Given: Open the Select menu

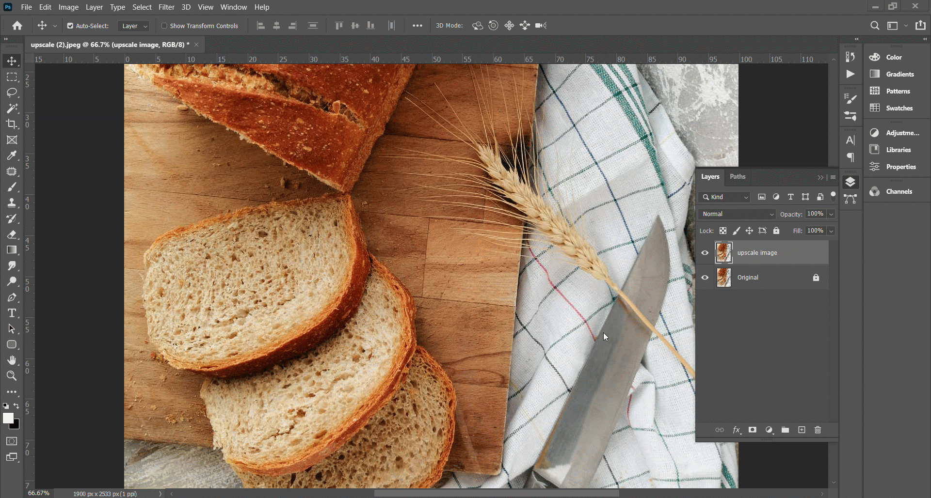Looking at the screenshot, I should [142, 7].
